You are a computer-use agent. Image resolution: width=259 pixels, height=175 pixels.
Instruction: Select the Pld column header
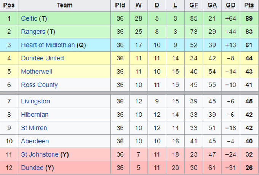point(120,5)
